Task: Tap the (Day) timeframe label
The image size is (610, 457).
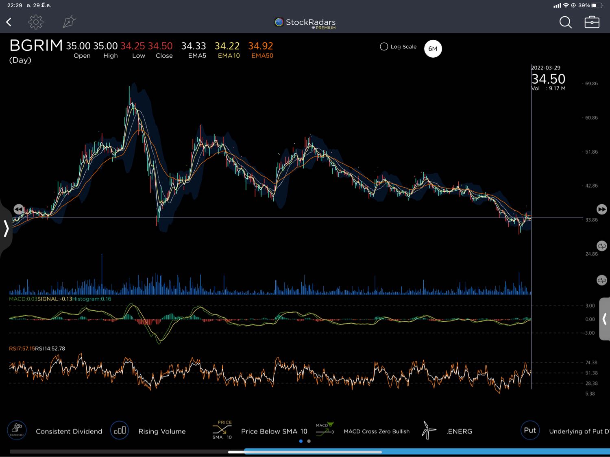Action: point(20,60)
